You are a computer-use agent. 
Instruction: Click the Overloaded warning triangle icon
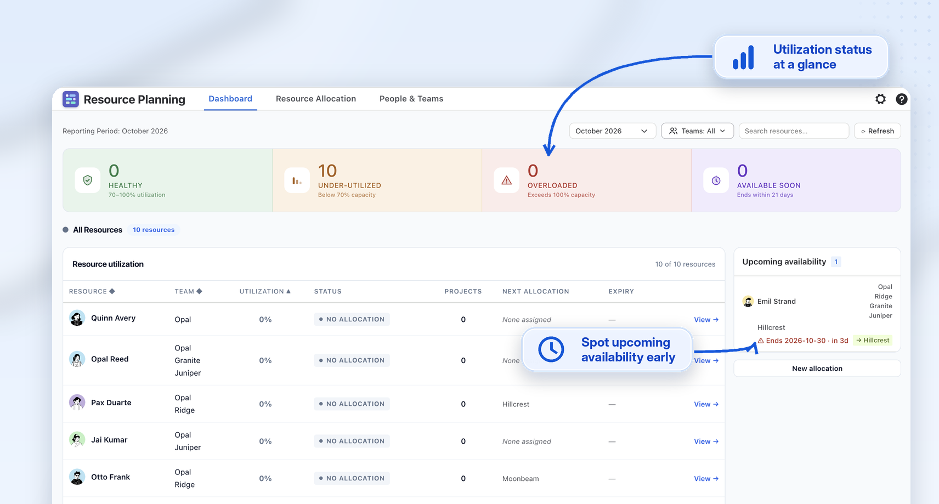pyautogui.click(x=506, y=180)
